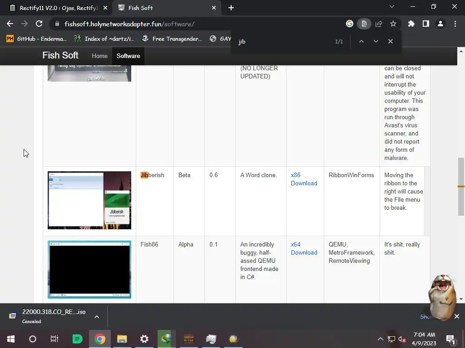Open GitHub - Enderma... bookmark
The height and width of the screenshot is (348, 465).
[36, 39]
